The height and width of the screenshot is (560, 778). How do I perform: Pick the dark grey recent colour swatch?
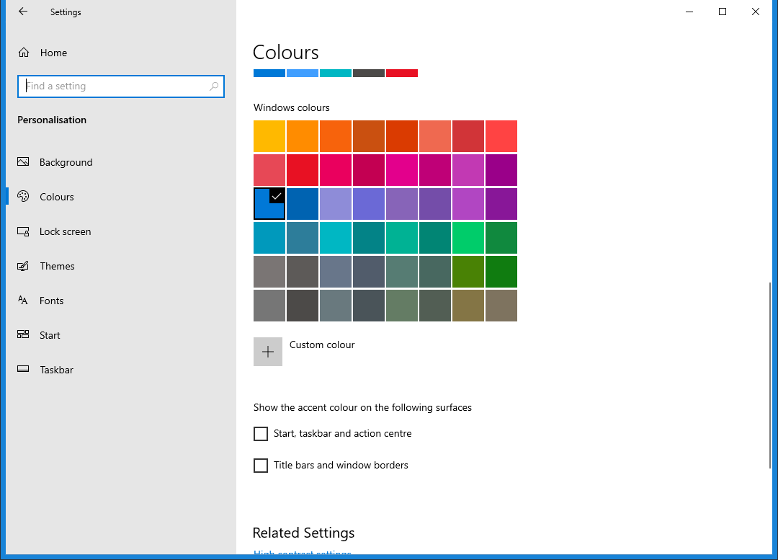[369, 74]
